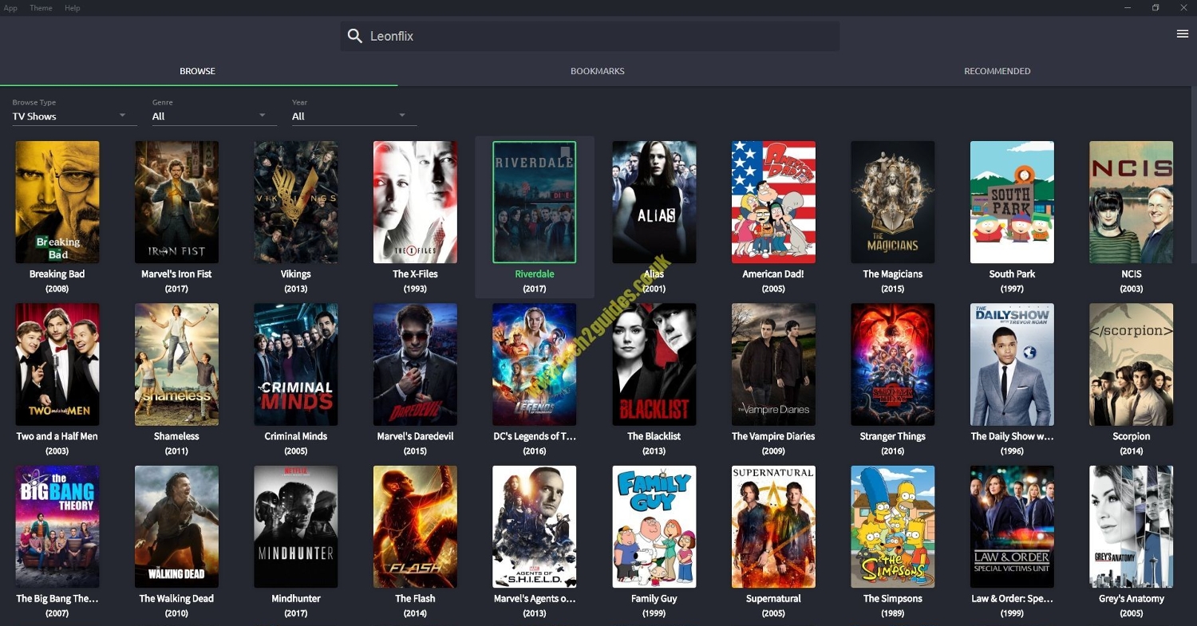Screen dimensions: 1197x626
Task: Click the vertical scrollbar on the right
Action: click(1193, 175)
